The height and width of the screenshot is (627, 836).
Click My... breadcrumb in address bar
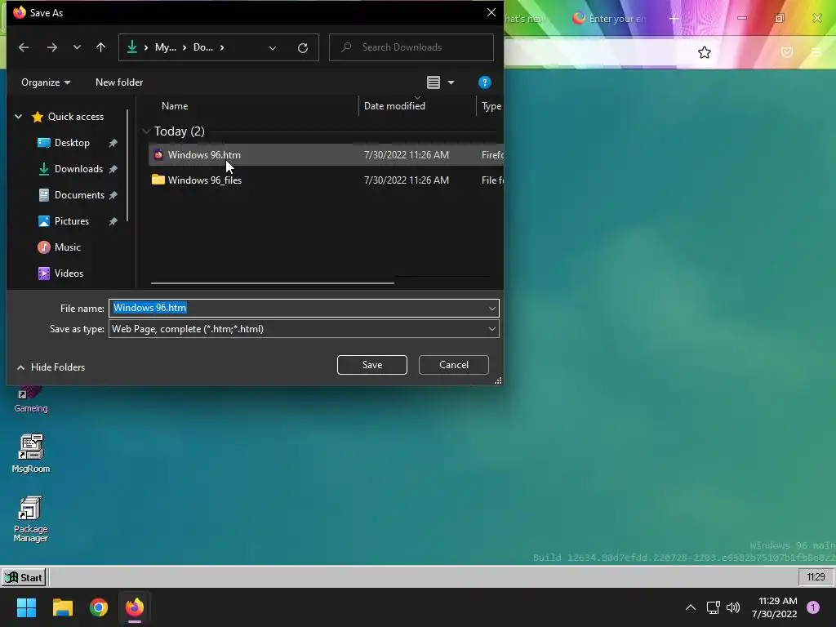(x=165, y=47)
